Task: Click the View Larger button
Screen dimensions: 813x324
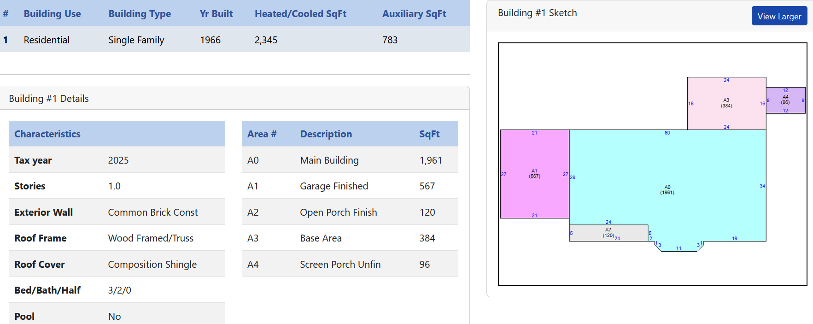Action: pos(779,16)
